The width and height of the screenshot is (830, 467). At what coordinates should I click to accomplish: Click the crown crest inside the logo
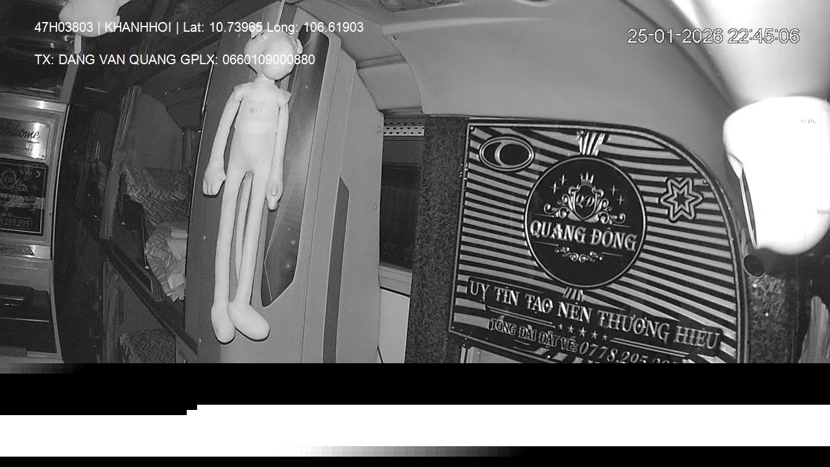tap(582, 198)
